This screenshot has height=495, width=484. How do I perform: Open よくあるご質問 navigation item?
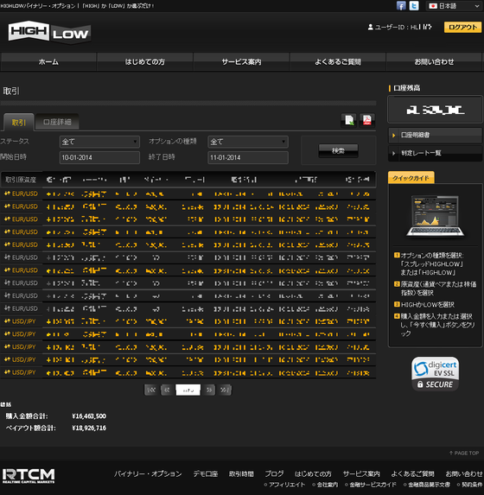click(x=338, y=62)
